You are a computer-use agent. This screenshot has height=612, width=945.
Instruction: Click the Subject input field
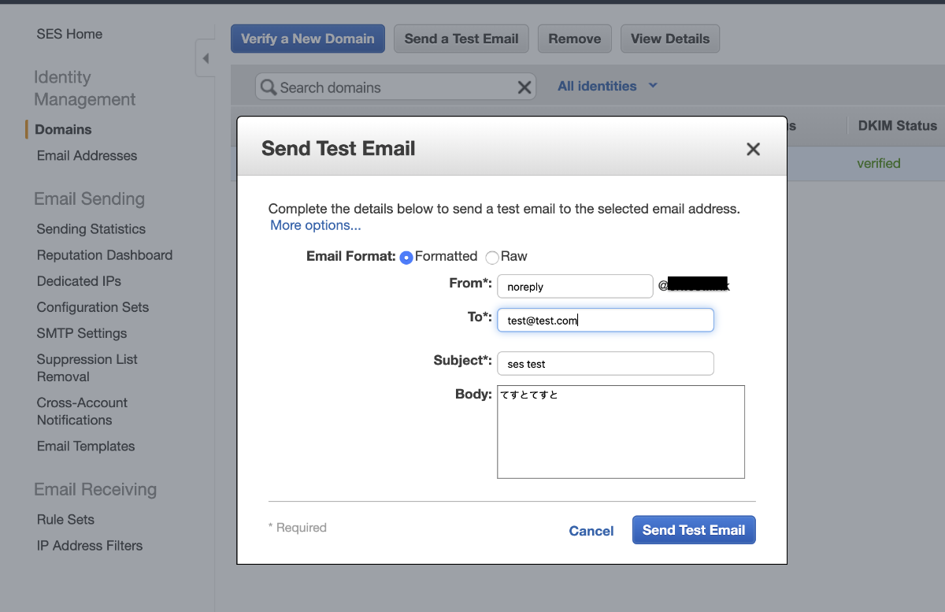point(605,363)
